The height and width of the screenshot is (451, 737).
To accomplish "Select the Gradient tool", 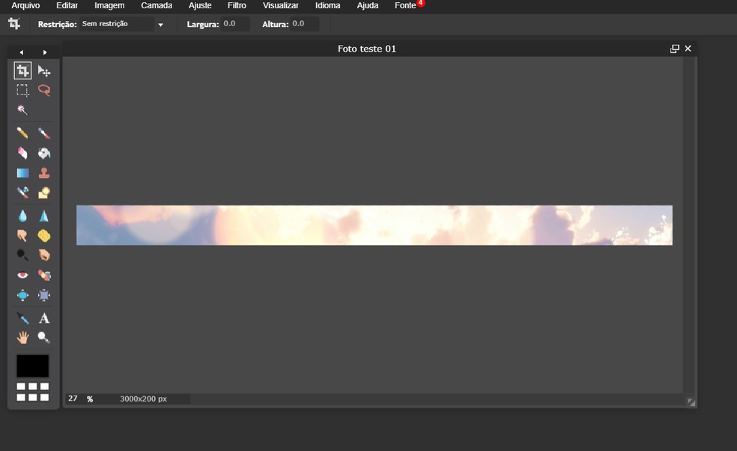I will (x=22, y=173).
